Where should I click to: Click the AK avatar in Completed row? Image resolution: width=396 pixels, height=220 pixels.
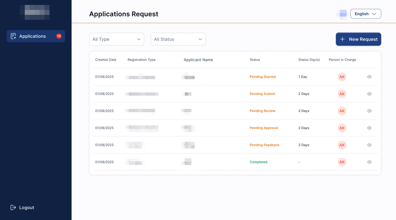click(342, 162)
